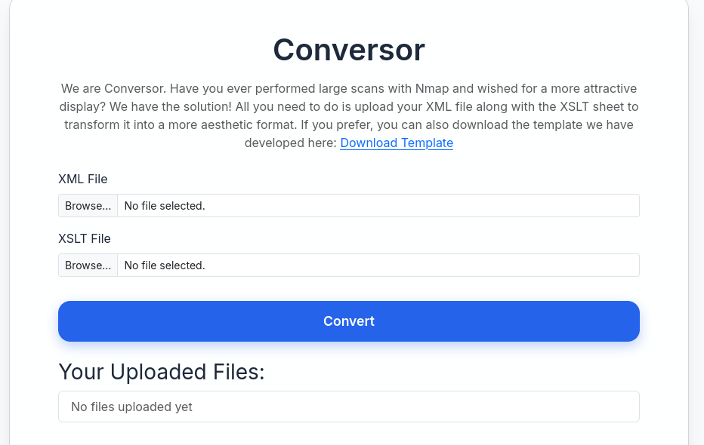The height and width of the screenshot is (445, 704).
Task: Click the XML 'No file selected' field
Action: [x=378, y=205]
